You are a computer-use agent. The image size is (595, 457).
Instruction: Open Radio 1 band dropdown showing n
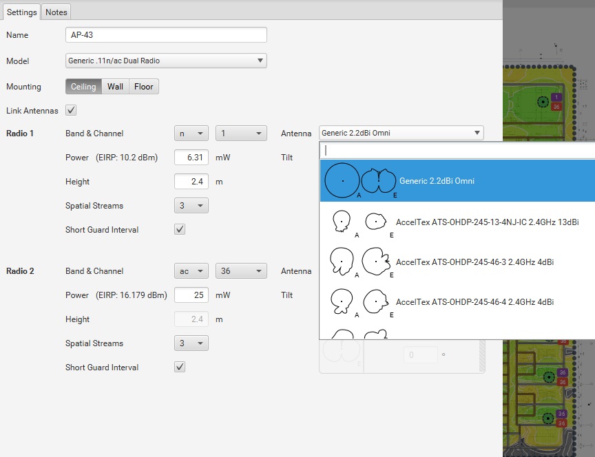(191, 134)
